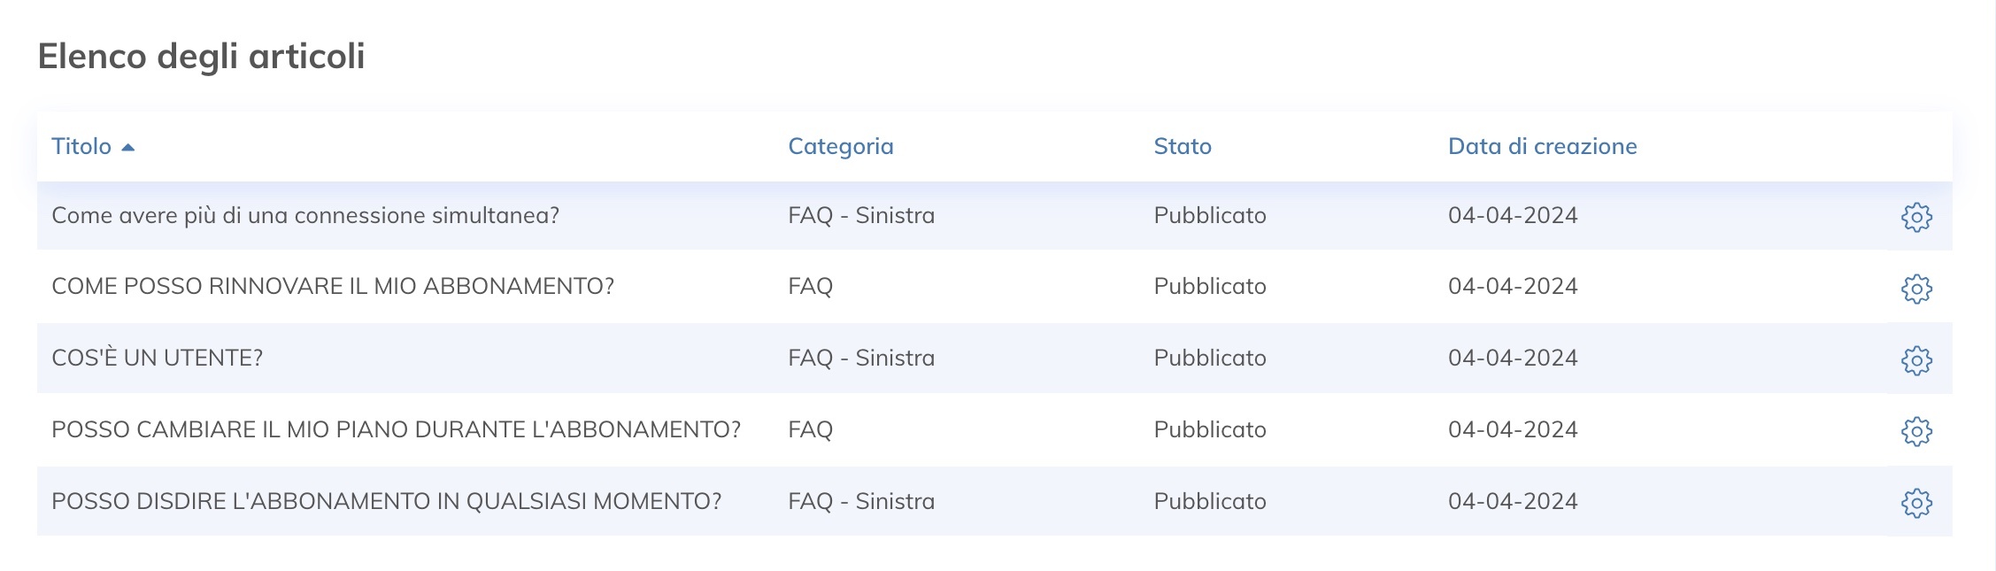The width and height of the screenshot is (1996, 571).
Task: Sort articles by Data di creazione
Action: click(1542, 146)
